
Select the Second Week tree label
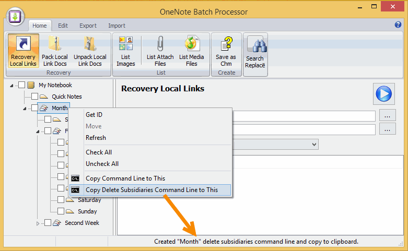click(82, 223)
